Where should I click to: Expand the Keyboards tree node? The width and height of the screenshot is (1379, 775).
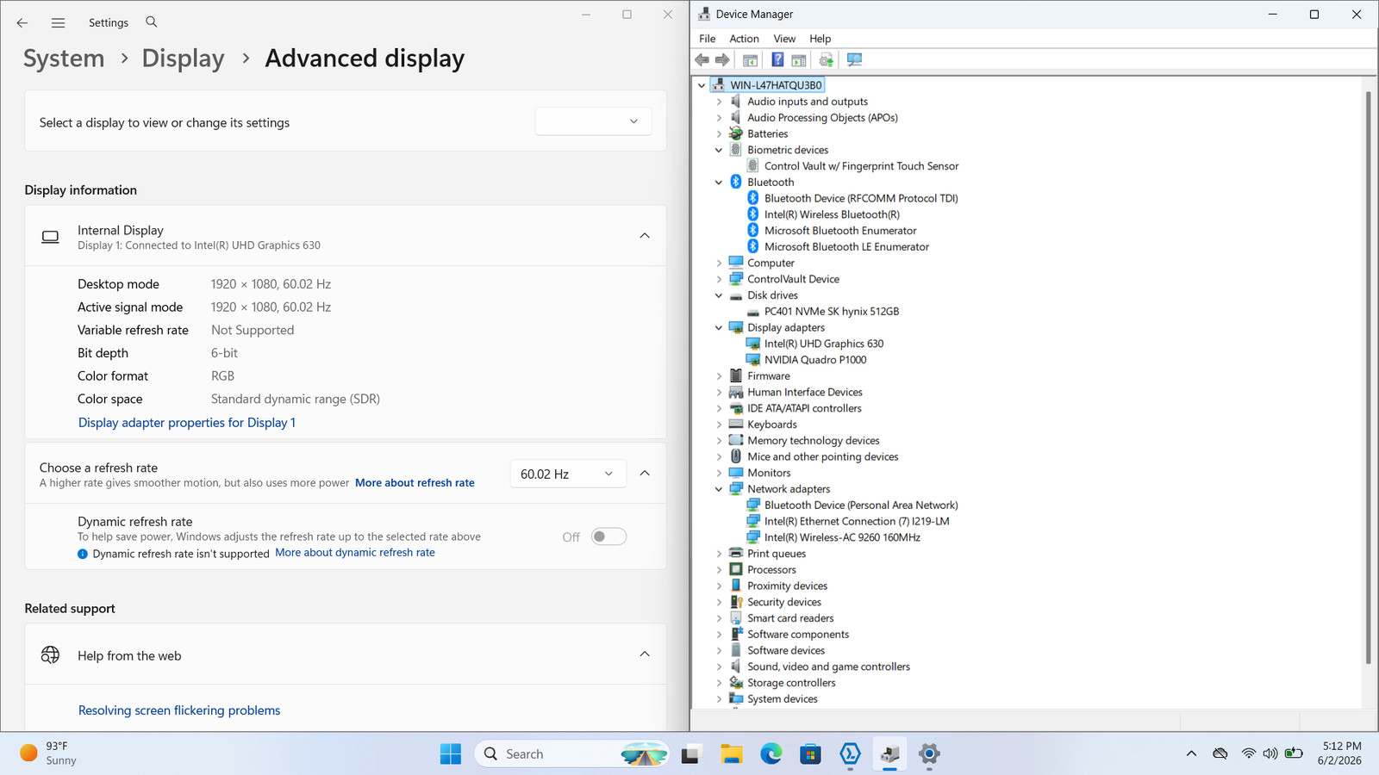click(719, 425)
